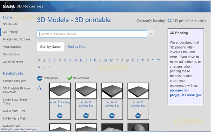Jump to letter B in alphabet index

point(49,60)
